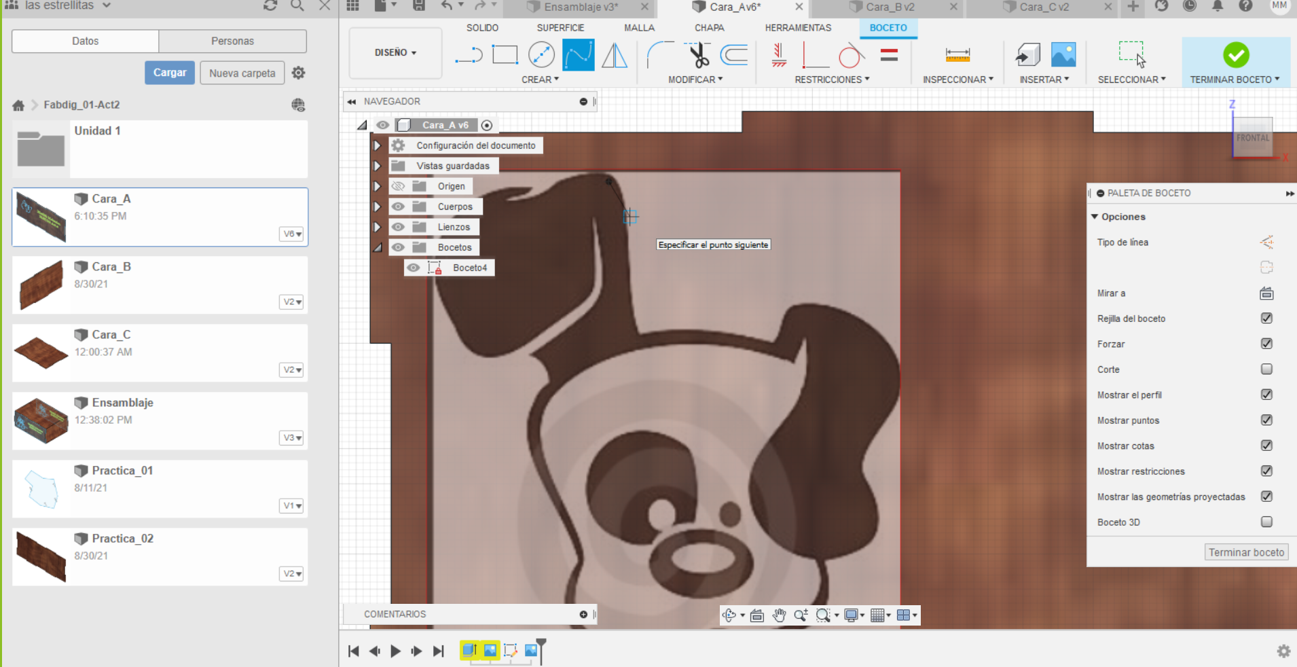Open the INSPECCIONAR dropdown menu

[x=957, y=79]
